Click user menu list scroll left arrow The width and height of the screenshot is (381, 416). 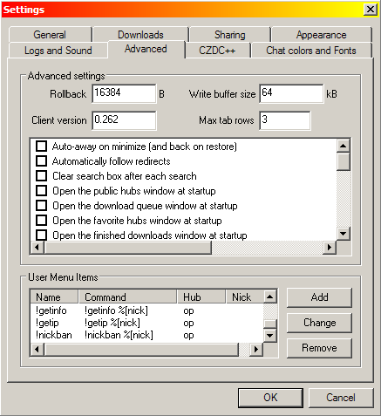[37, 349]
